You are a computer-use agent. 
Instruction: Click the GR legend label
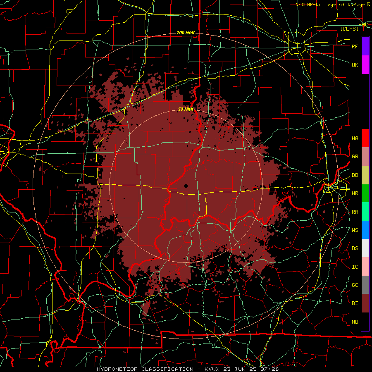tap(355, 157)
